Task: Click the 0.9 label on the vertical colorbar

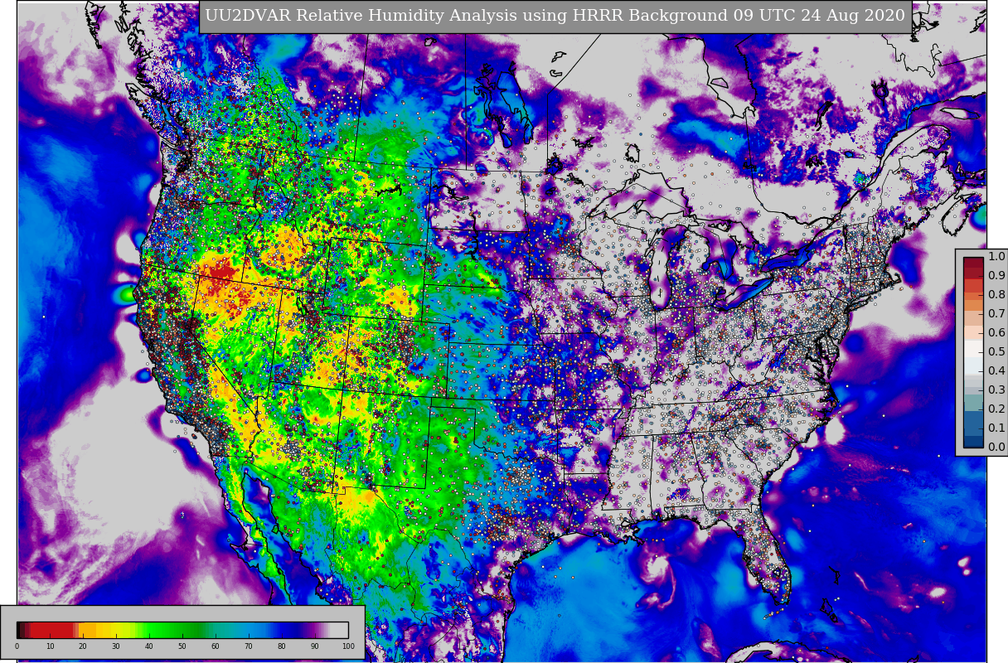Action: click(996, 275)
